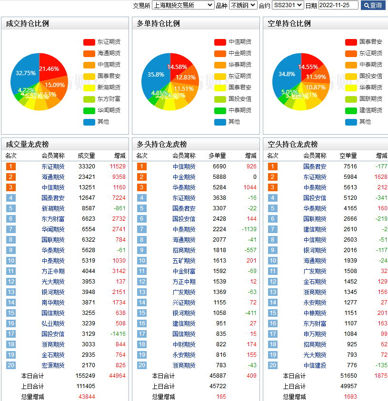Viewport: 388px width, 401px height.
Task: Open 海通期货 link in 成交量龙虎榜
Action: 53,177
